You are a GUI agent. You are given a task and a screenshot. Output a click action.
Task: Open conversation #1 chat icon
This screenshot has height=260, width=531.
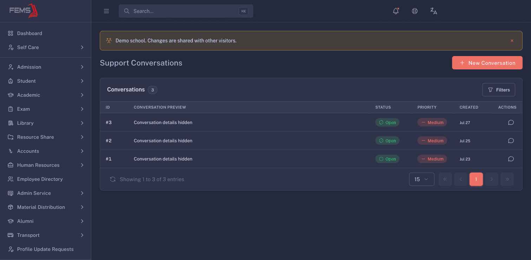[511, 159]
